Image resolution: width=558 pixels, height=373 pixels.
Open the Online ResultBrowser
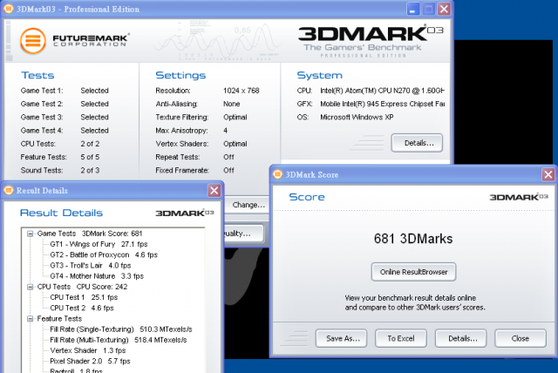pos(413,272)
